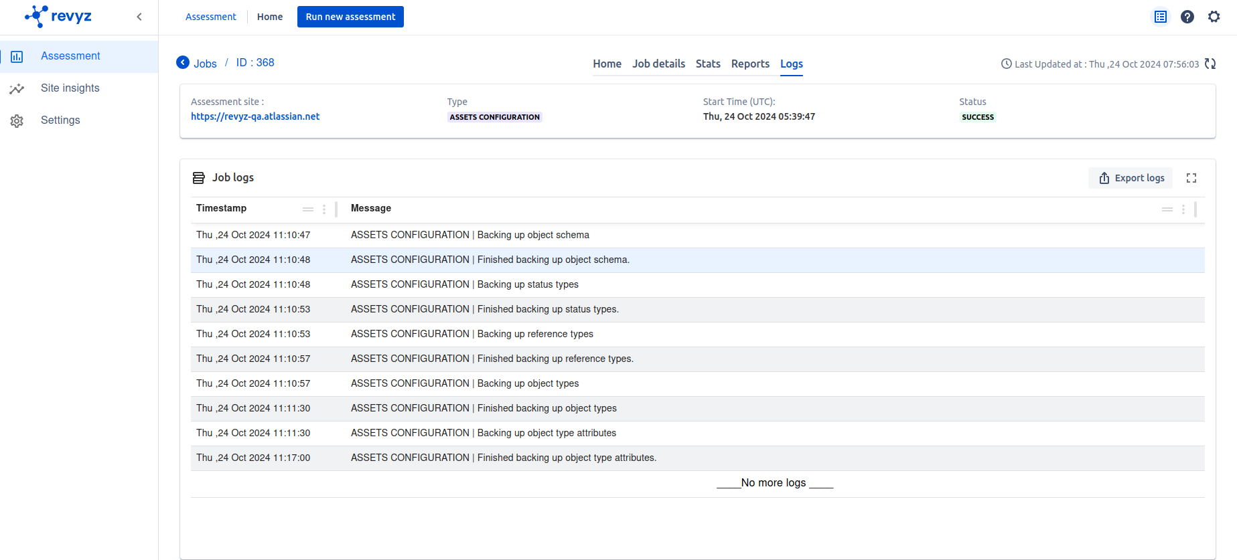The image size is (1237, 560).
Task: Click the revyz logo
Action: pos(58,16)
